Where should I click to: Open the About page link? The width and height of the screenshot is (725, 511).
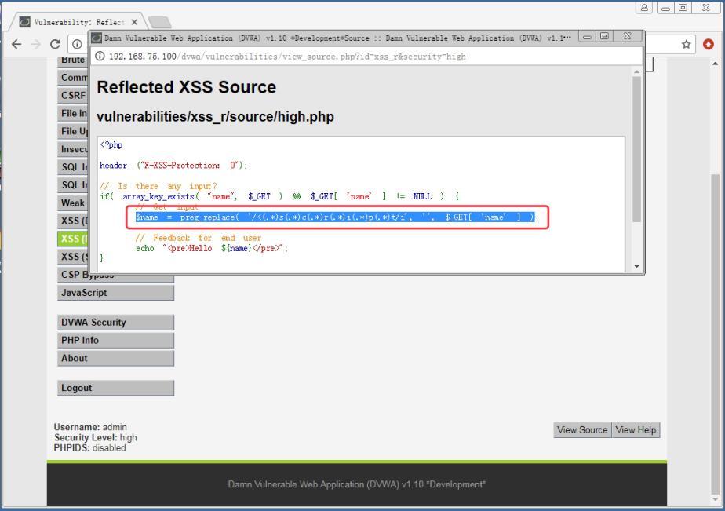tap(74, 358)
